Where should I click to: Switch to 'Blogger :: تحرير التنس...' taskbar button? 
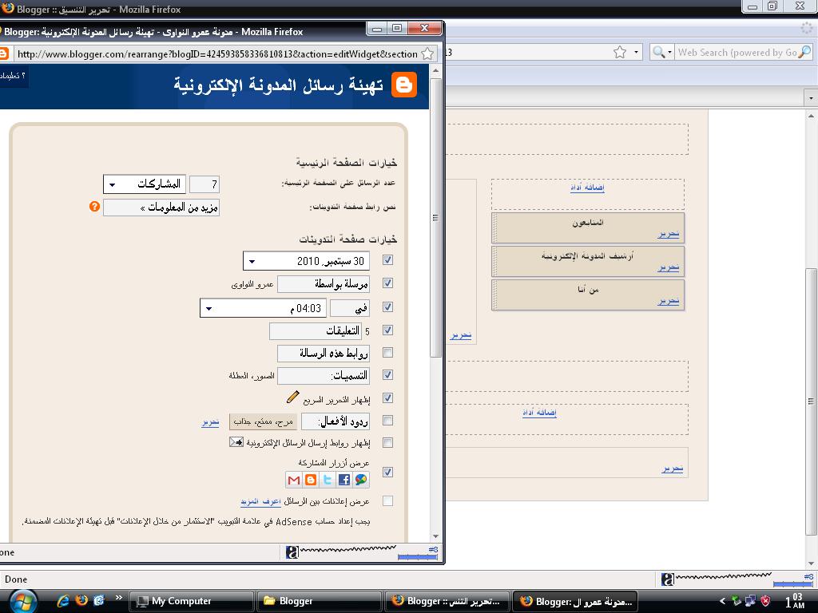tap(447, 601)
